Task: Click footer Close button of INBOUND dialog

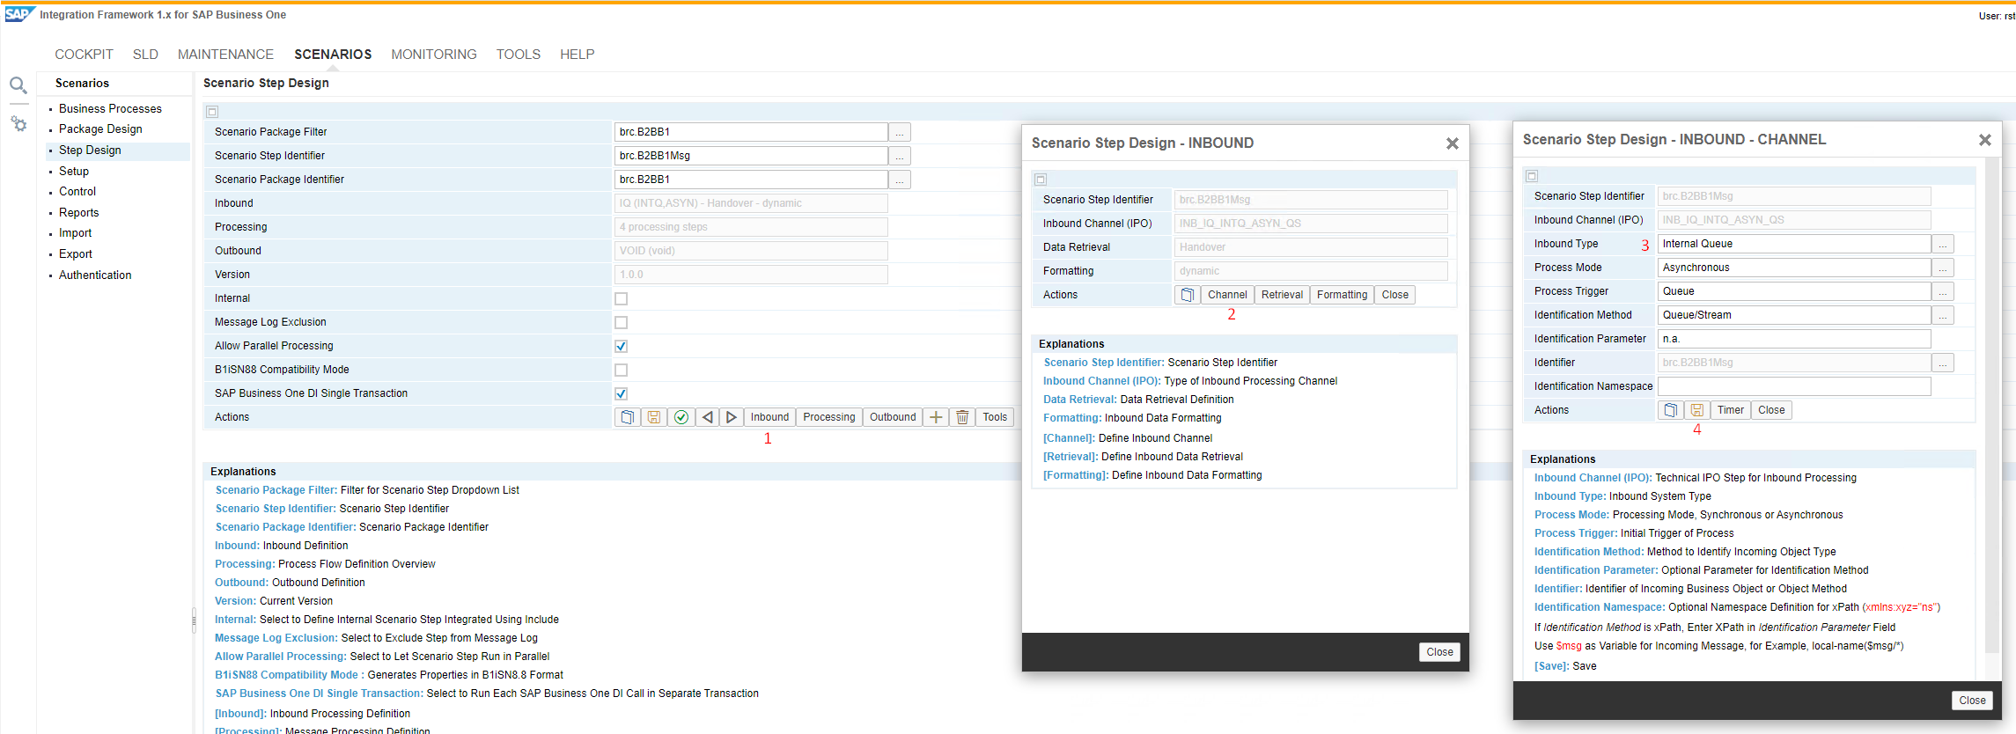Action: coord(1439,652)
